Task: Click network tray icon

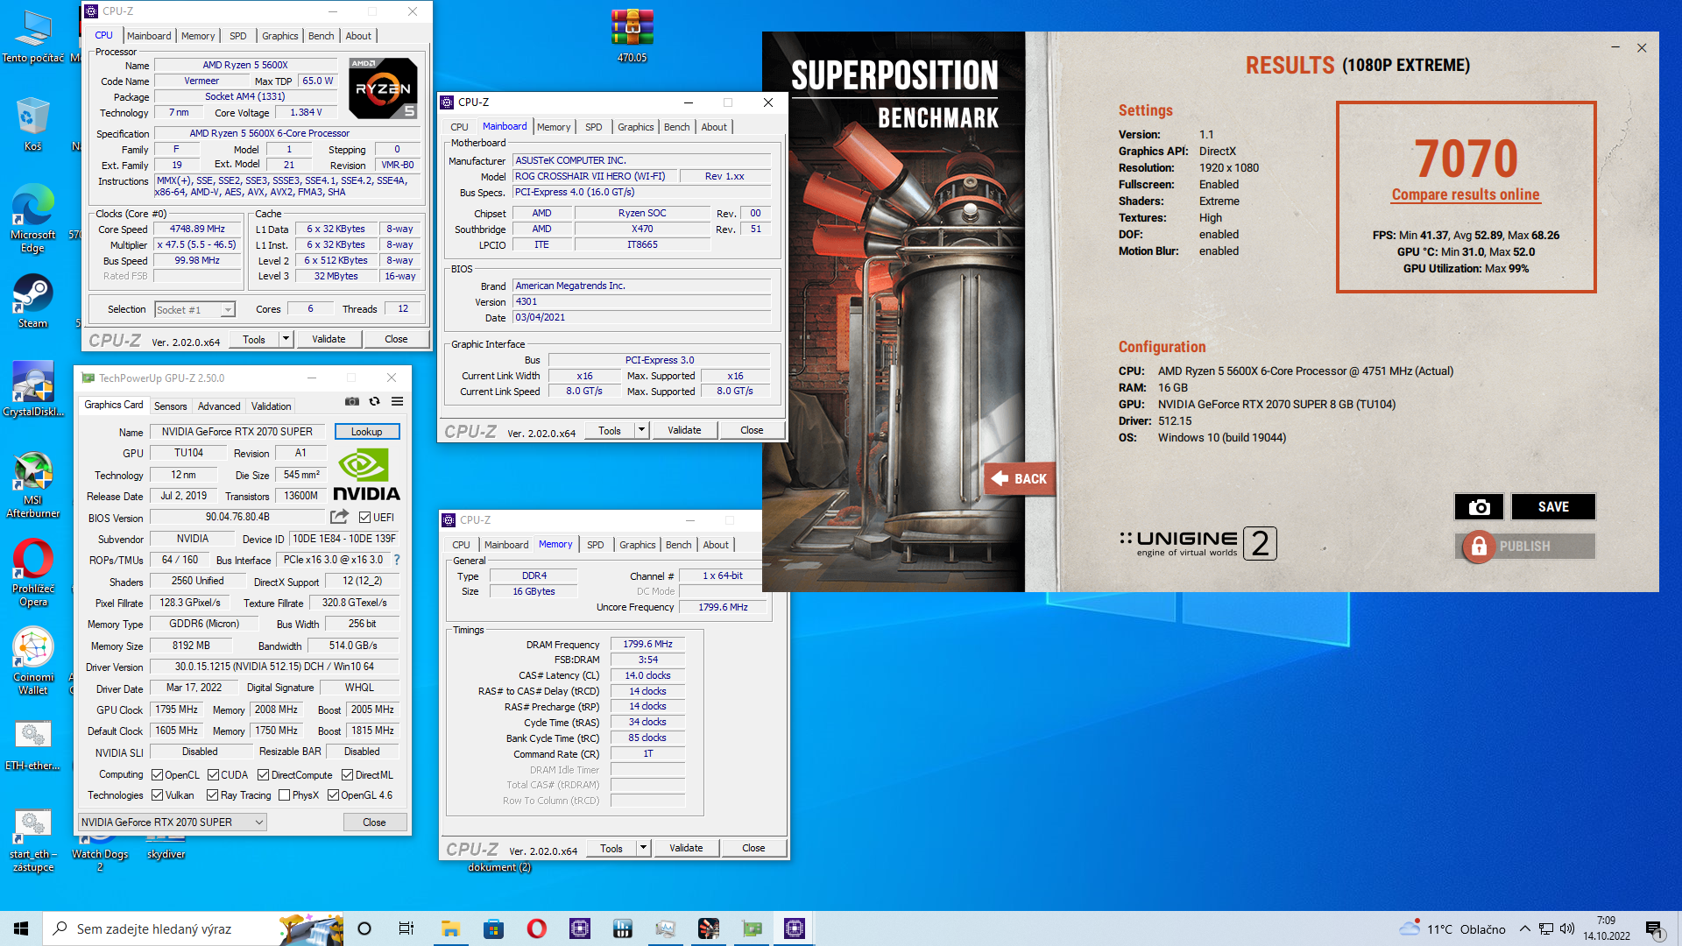Action: (1546, 928)
